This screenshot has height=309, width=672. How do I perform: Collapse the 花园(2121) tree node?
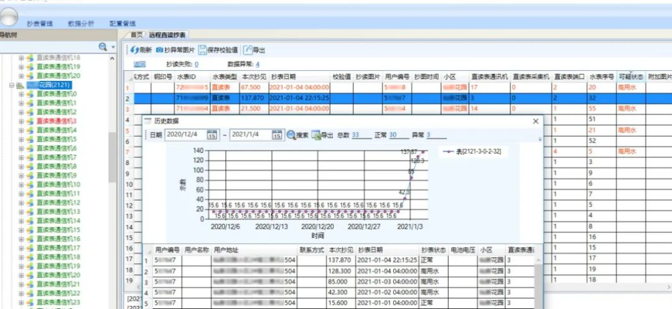click(x=11, y=85)
